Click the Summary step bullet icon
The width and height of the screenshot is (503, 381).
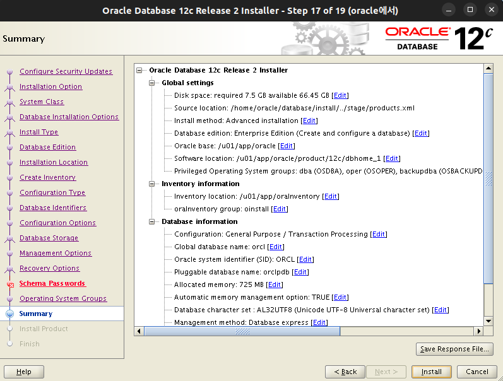(10, 314)
